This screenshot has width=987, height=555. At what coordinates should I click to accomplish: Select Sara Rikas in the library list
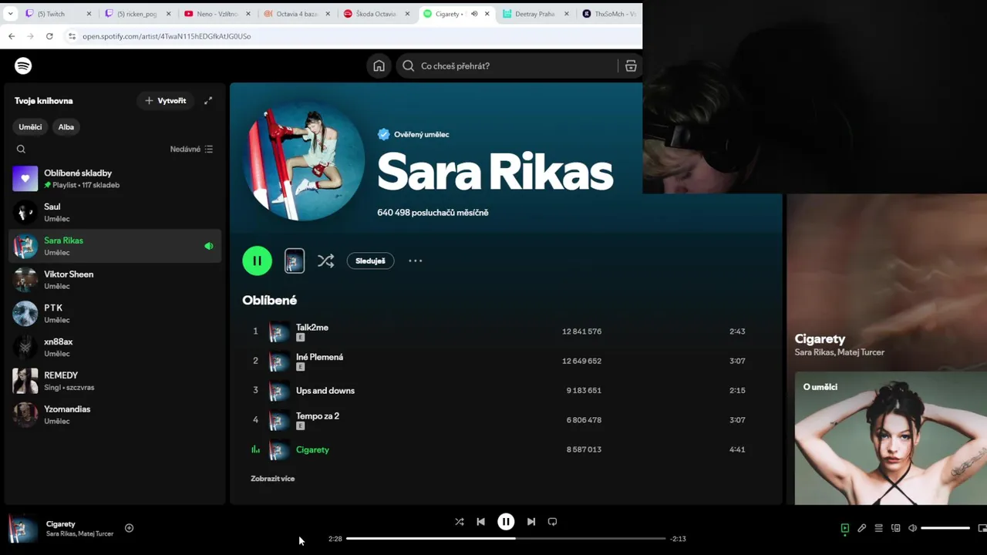pos(116,246)
